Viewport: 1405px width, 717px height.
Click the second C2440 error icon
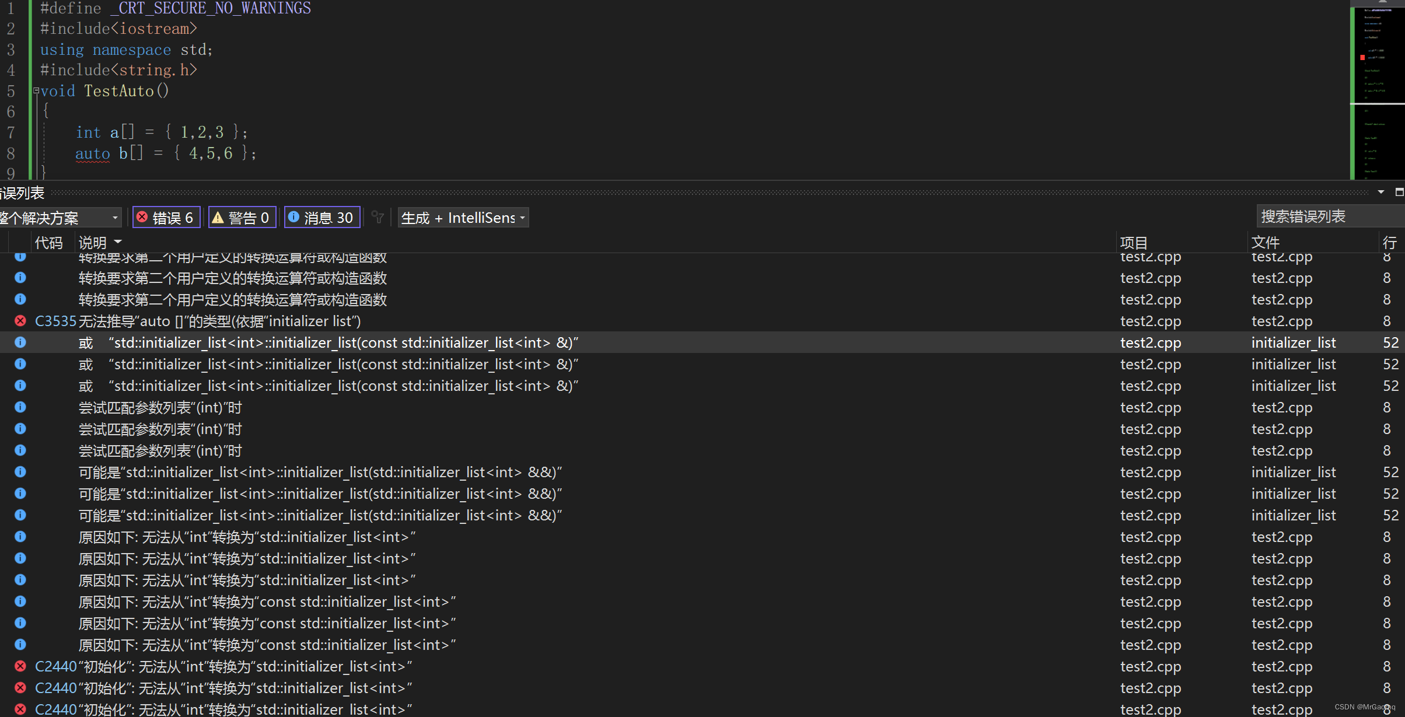pos(20,687)
